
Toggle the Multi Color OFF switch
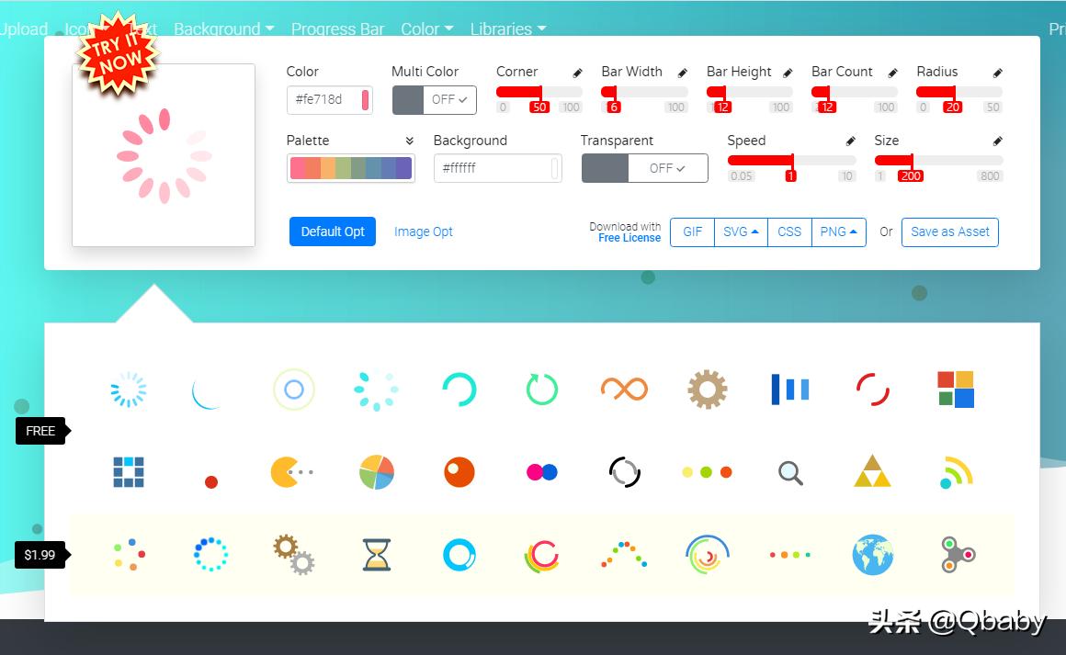click(x=435, y=100)
